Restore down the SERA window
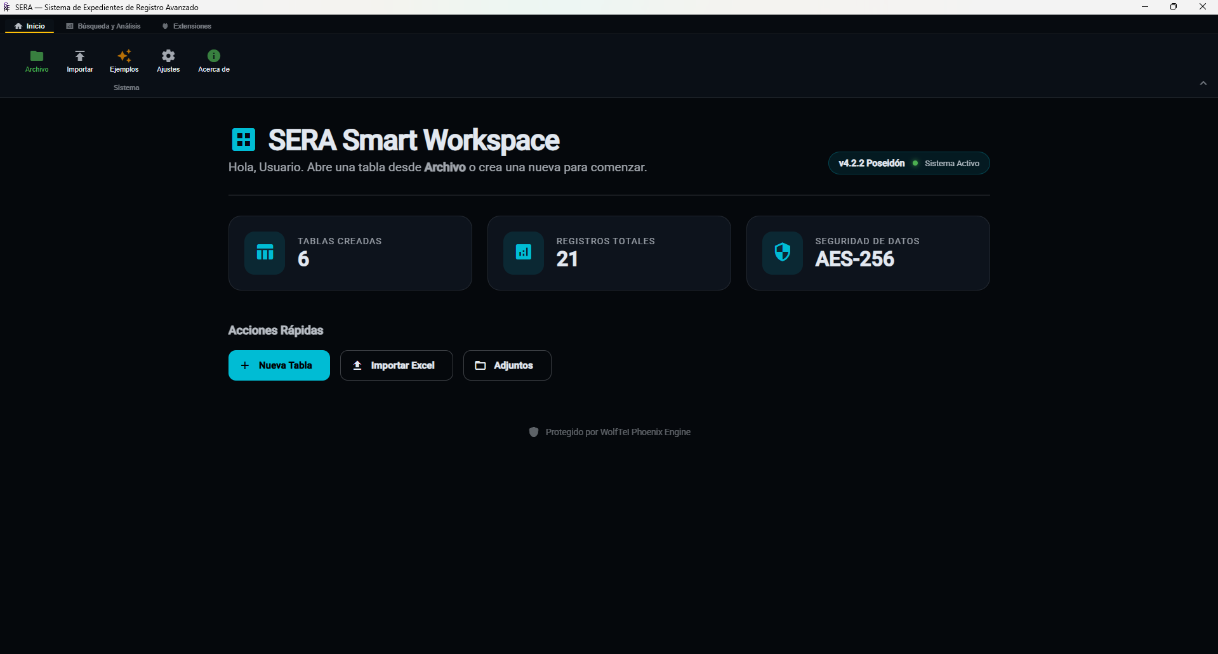Screen dimensions: 1218x654 (1174, 7)
